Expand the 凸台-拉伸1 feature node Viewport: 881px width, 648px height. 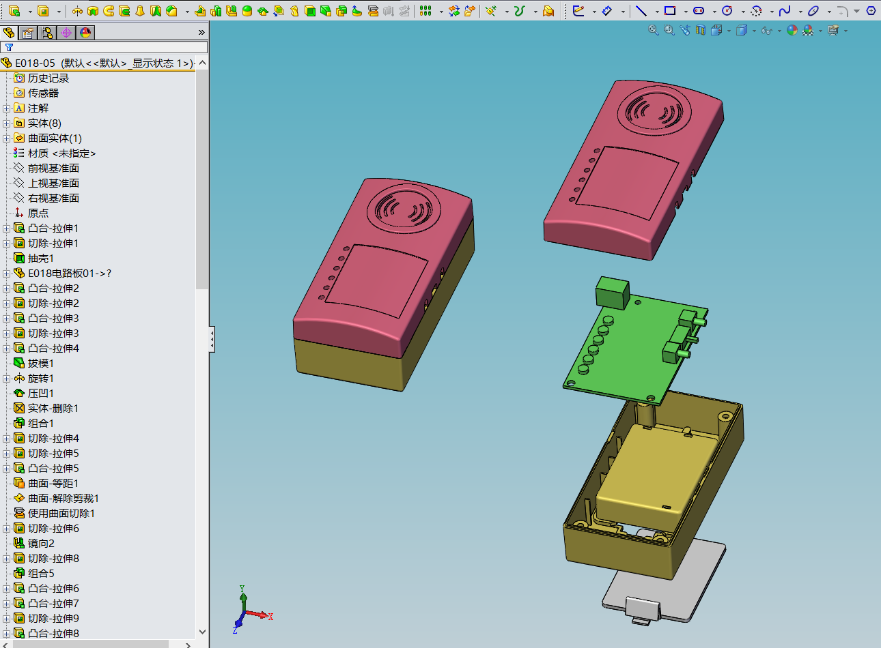6,229
